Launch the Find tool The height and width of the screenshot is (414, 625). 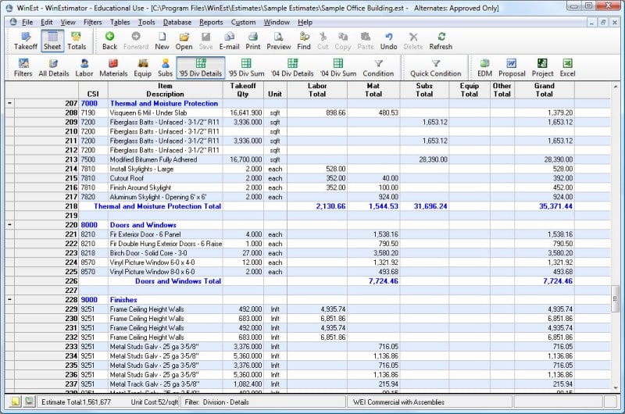pos(304,41)
